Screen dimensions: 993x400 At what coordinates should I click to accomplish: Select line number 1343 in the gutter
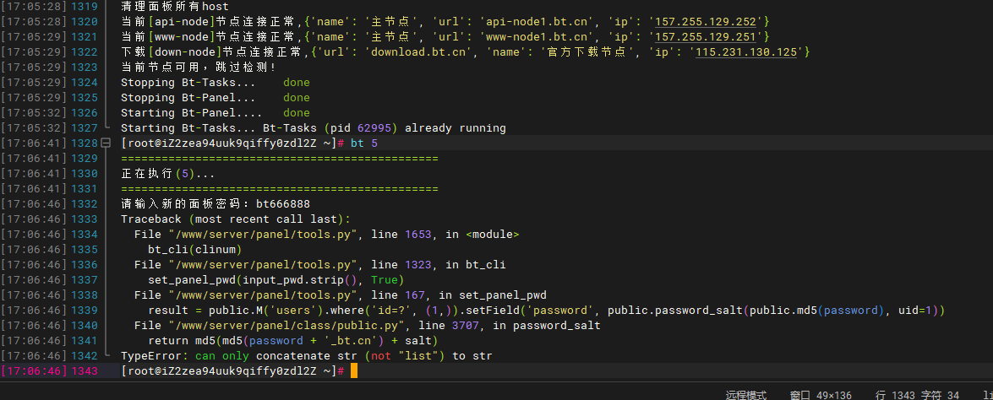tap(84, 371)
